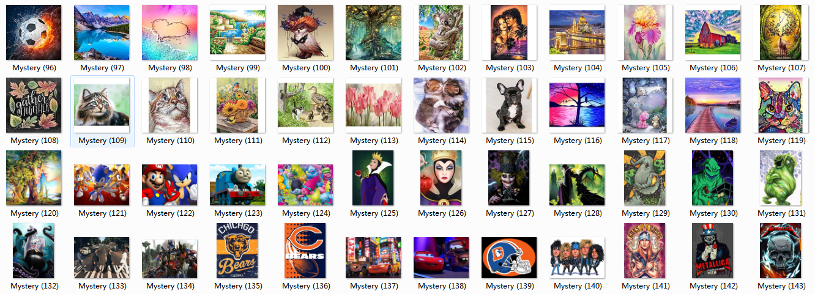Select the colorful pop-art cat Mystery (119)
815x294 pixels.
tap(781, 105)
